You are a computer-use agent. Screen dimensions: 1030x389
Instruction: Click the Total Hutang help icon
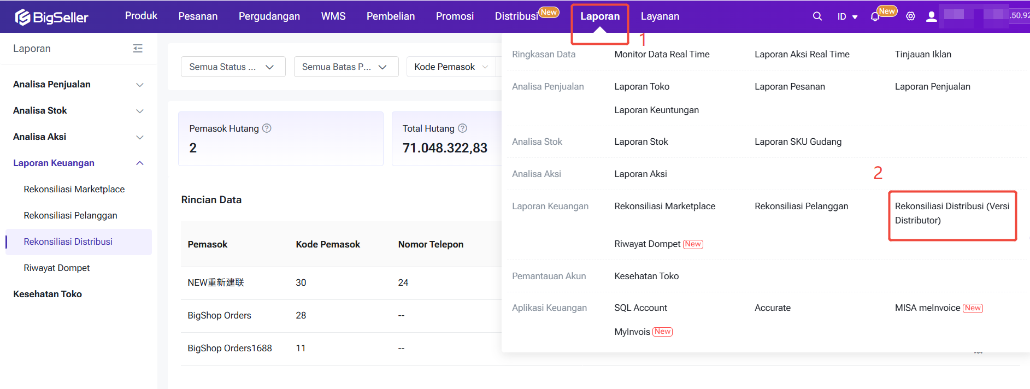462,128
